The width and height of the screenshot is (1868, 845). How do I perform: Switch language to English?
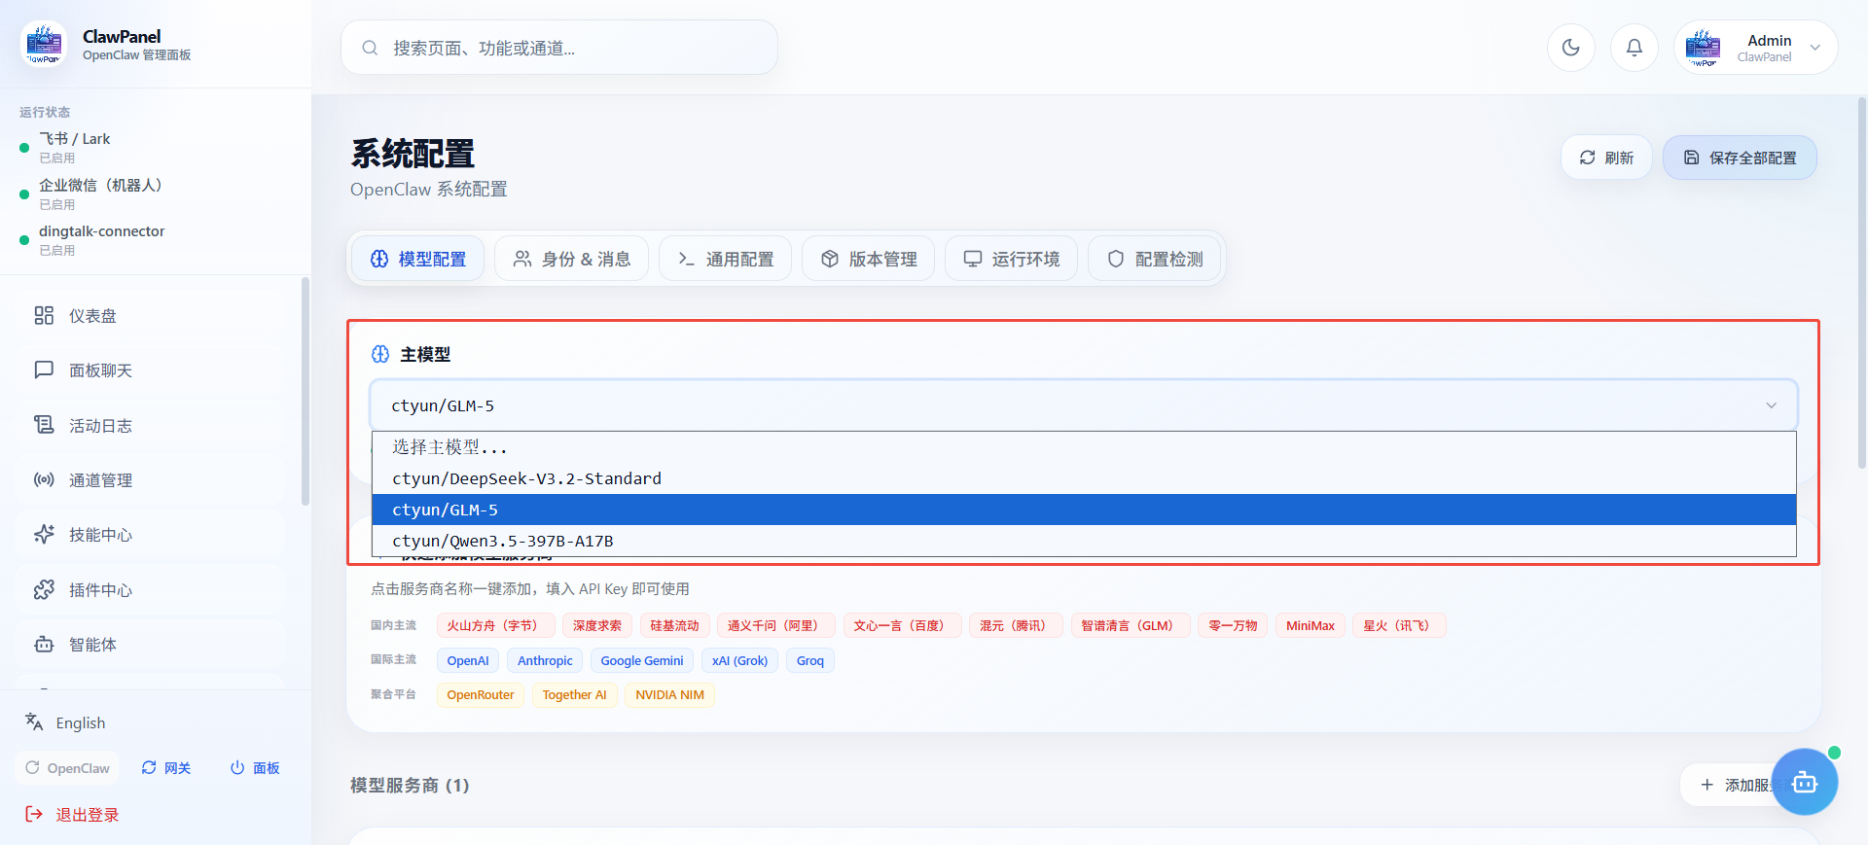tap(80, 722)
